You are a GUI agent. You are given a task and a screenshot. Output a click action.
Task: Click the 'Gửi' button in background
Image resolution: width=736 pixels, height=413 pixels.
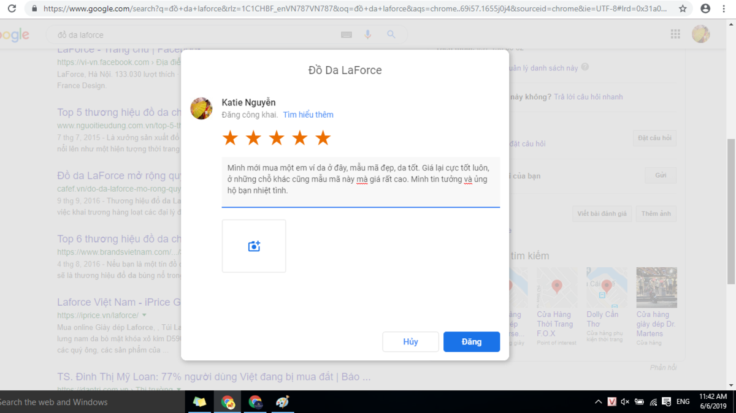661,175
